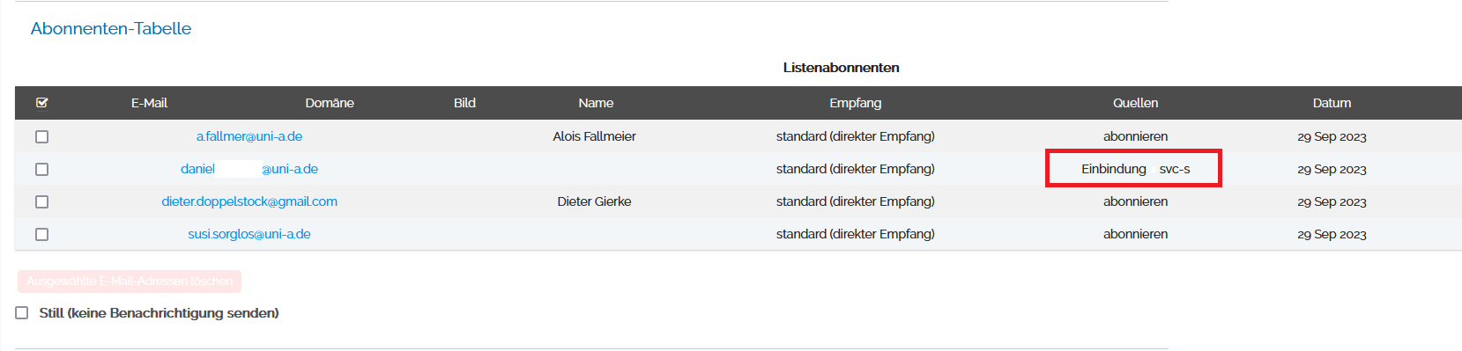Select the checkbox for the daniel subscriber row

point(41,169)
